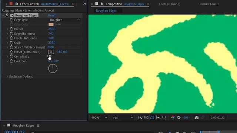Toggle Fast Previews icon
Screen dimensions: 237x133
tap(140, 117)
